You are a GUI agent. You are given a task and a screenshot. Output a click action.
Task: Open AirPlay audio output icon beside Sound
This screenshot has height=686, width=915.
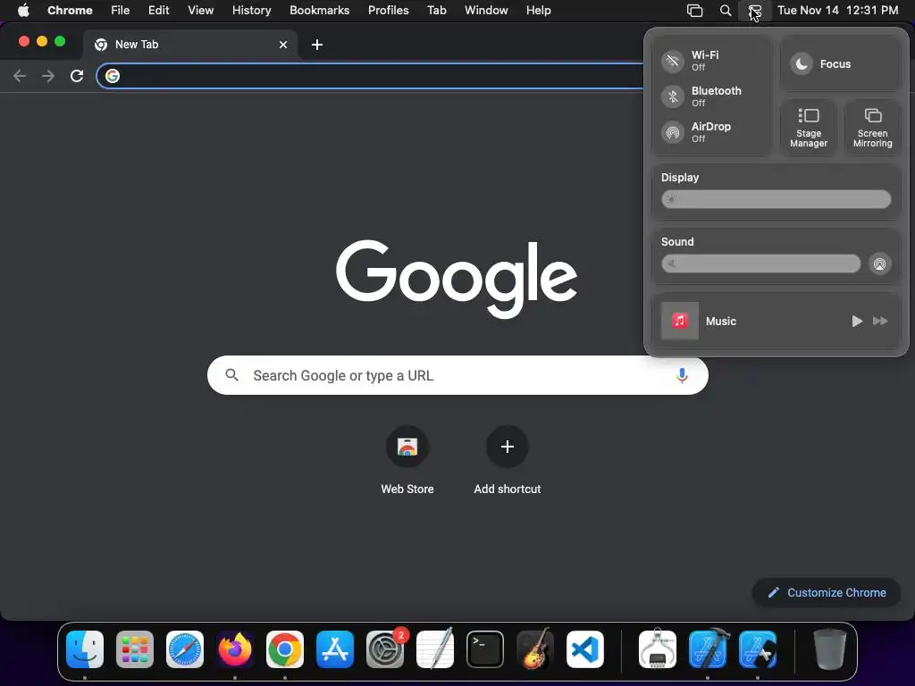pyautogui.click(x=879, y=264)
